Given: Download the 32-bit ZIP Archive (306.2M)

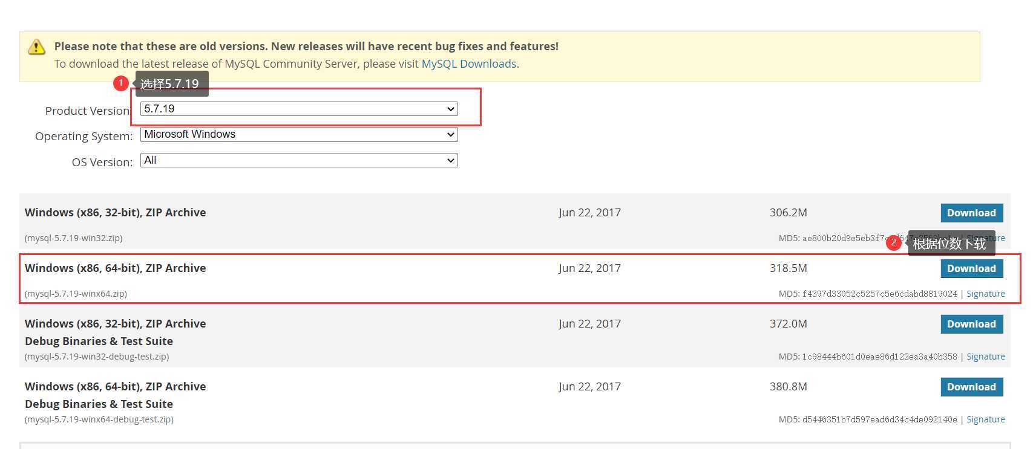Looking at the screenshot, I should tap(972, 213).
